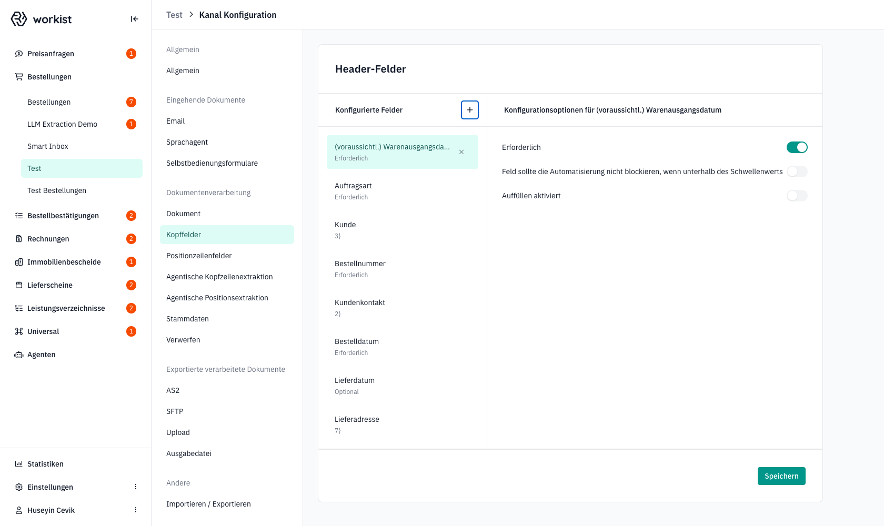
Task: Collapse the sidebar with the arrow icon
Action: tap(134, 19)
